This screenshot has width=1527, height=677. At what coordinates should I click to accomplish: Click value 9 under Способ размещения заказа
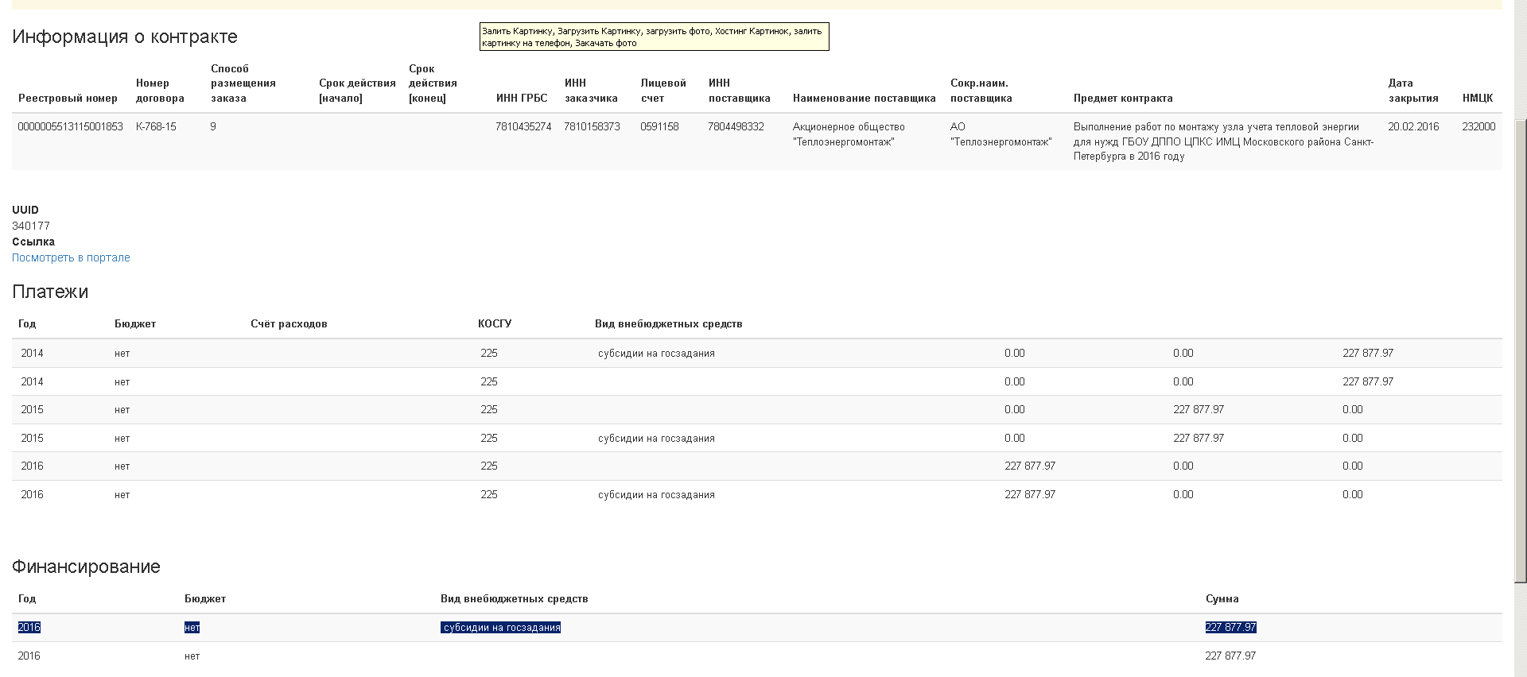(x=213, y=126)
